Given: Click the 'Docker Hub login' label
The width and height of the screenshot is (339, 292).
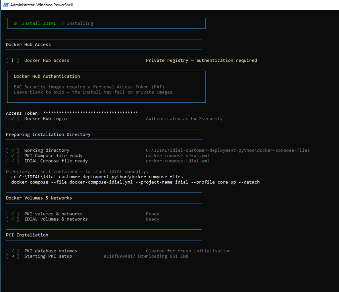Looking at the screenshot, I should pyautogui.click(x=46, y=119).
